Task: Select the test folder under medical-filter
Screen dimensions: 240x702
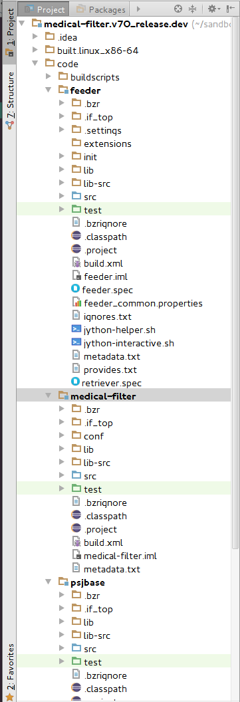Action: coord(92,489)
